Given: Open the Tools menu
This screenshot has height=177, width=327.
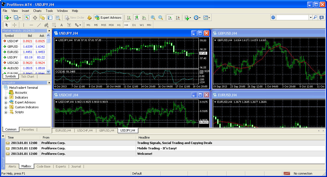Looking at the screenshot, I should (49, 11).
